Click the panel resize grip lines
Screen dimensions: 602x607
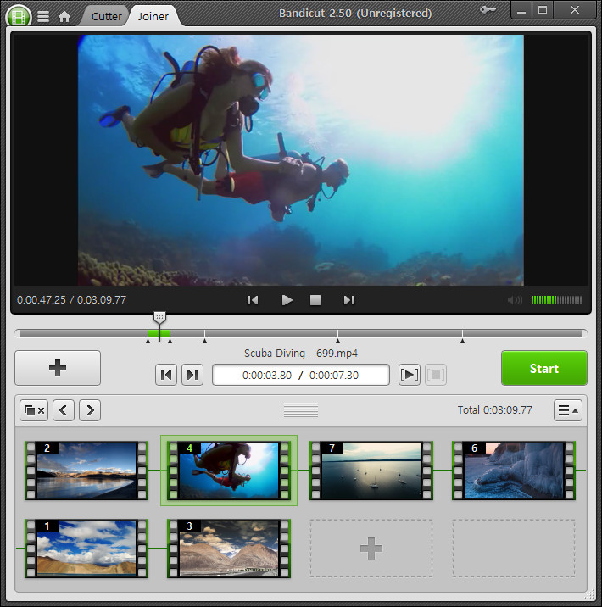301,410
